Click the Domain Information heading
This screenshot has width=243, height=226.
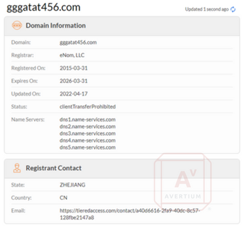pos(56,26)
